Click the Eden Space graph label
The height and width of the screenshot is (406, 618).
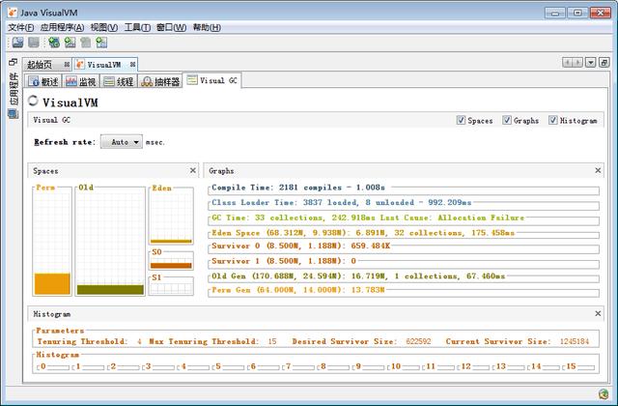[363, 233]
